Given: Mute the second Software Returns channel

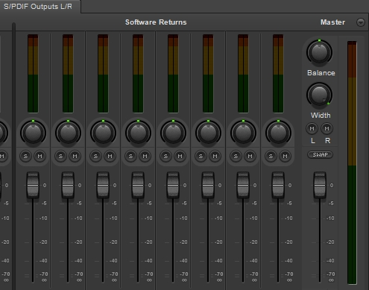Looking at the screenshot, I should [x=75, y=156].
